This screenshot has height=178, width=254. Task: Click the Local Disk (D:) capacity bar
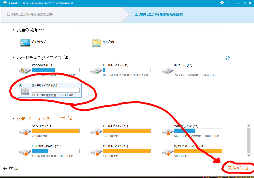(127, 70)
